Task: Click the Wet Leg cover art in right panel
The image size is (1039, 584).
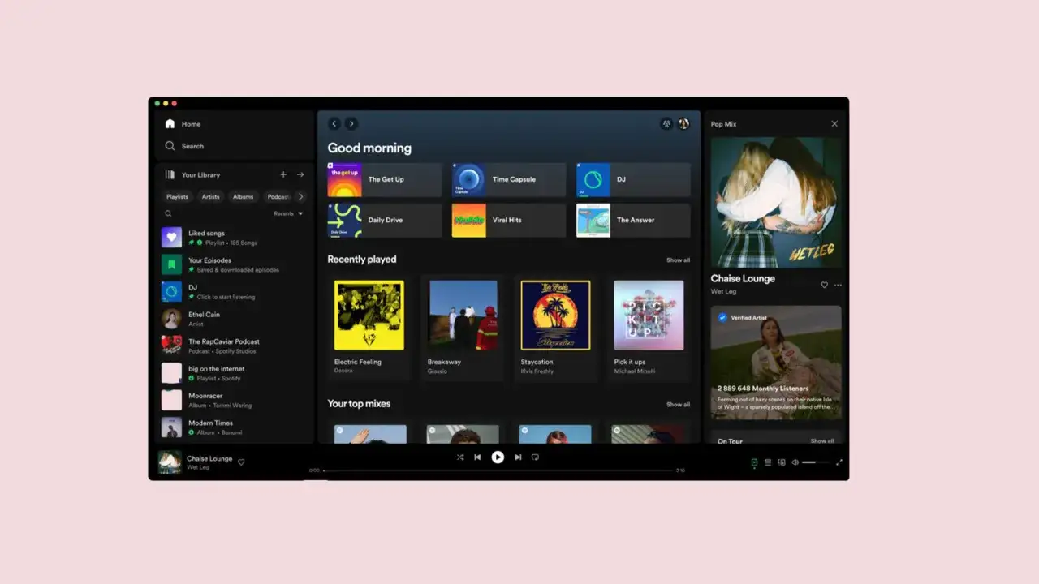Action: click(x=776, y=202)
